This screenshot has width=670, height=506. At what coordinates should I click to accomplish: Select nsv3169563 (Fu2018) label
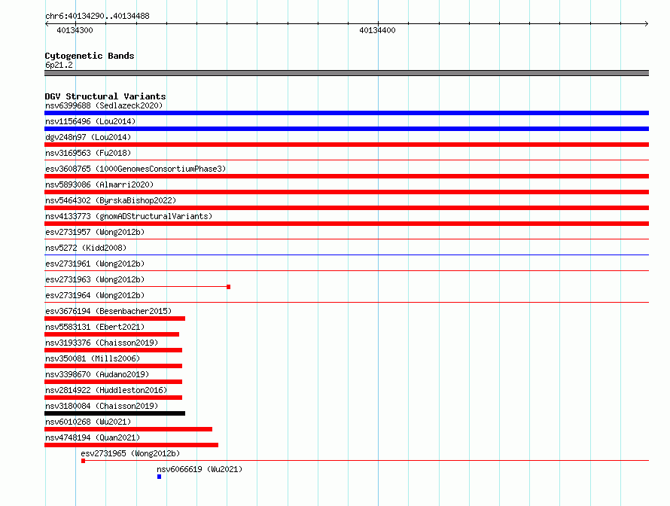tap(88, 153)
